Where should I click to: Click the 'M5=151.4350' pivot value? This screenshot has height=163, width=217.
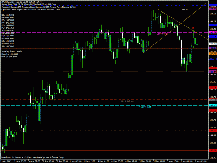point(8,18)
